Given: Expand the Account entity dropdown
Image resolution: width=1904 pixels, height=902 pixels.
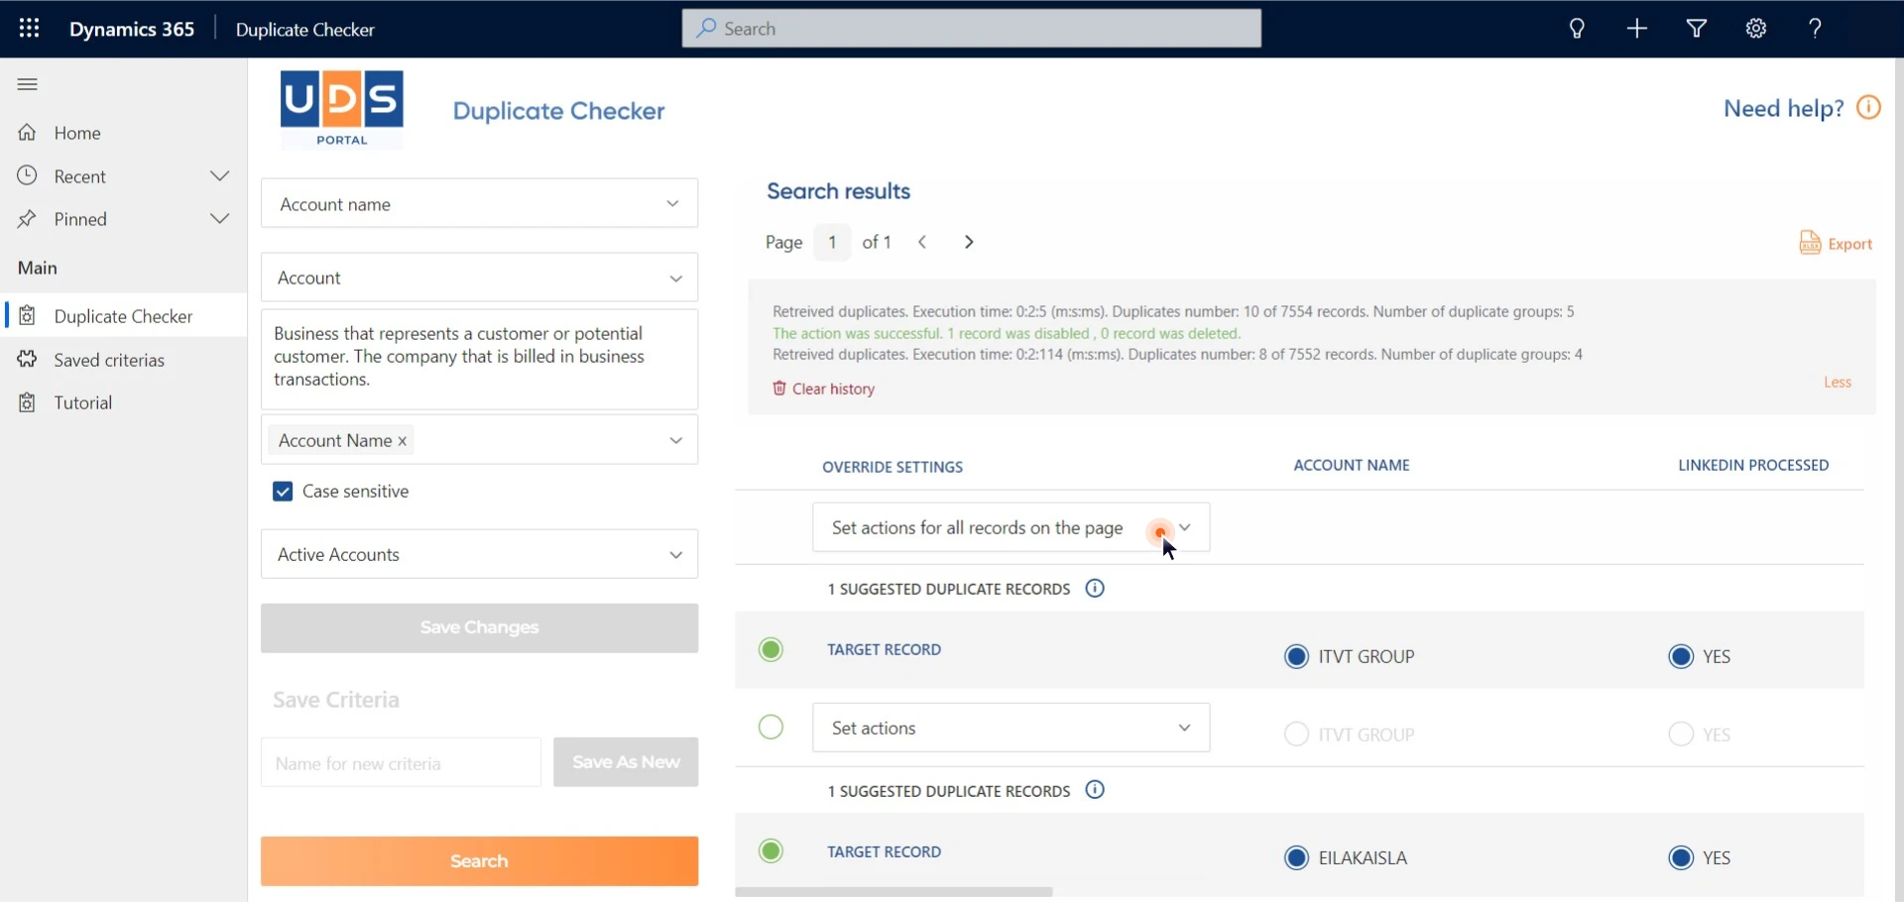Looking at the screenshot, I should click(x=478, y=278).
